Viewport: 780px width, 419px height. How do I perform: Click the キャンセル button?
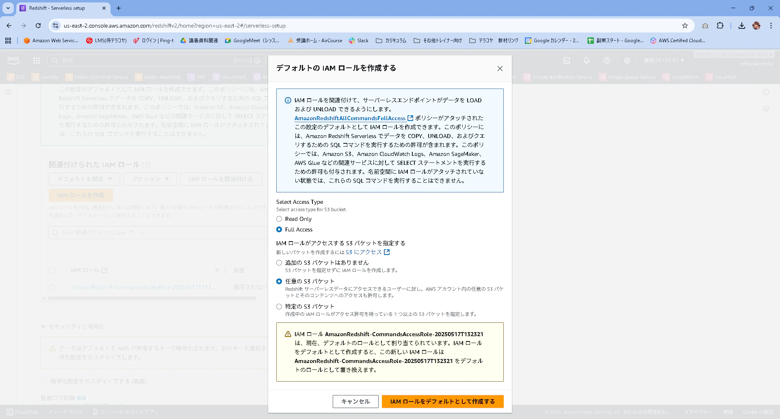[x=355, y=402]
